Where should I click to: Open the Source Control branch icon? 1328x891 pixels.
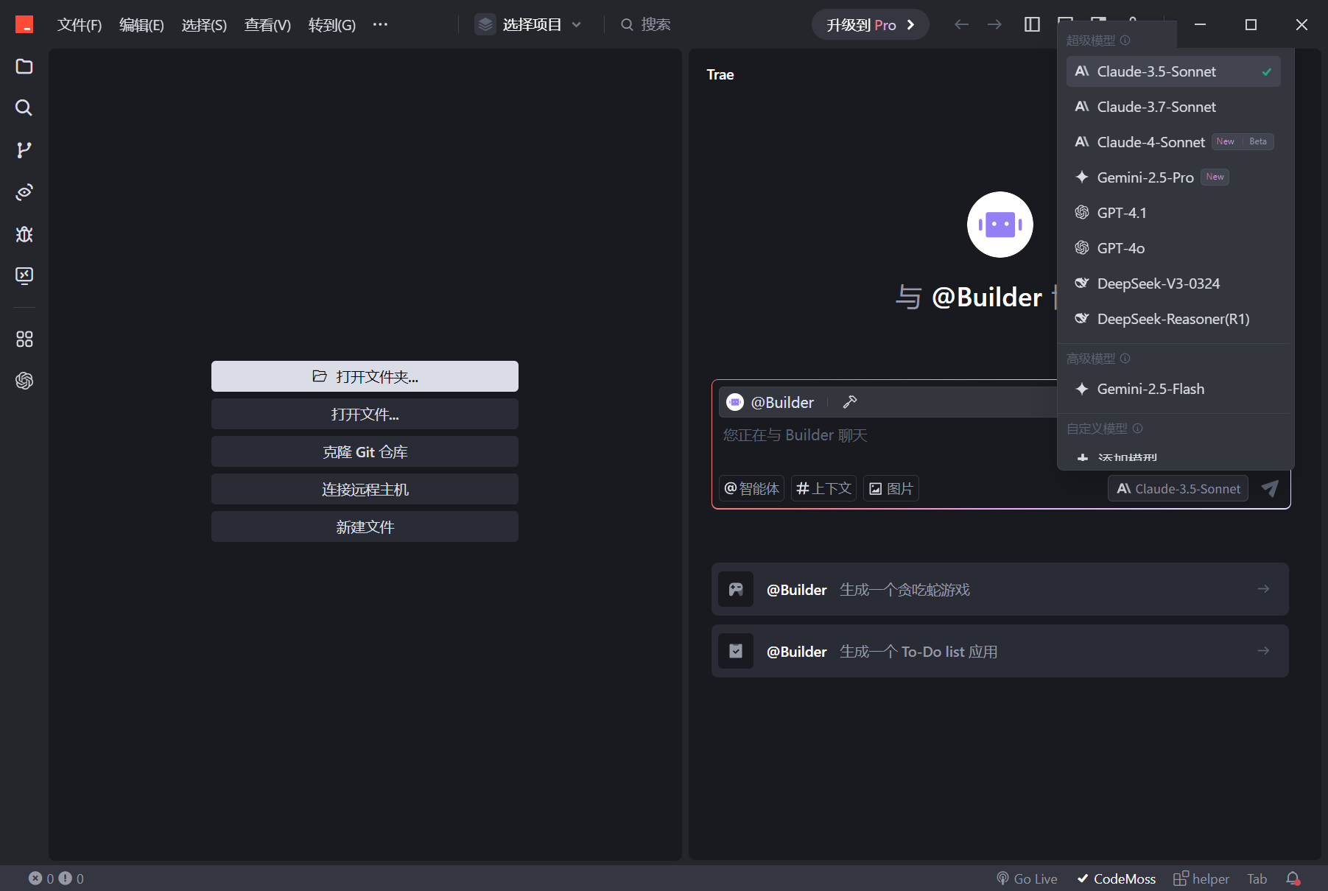(x=24, y=150)
